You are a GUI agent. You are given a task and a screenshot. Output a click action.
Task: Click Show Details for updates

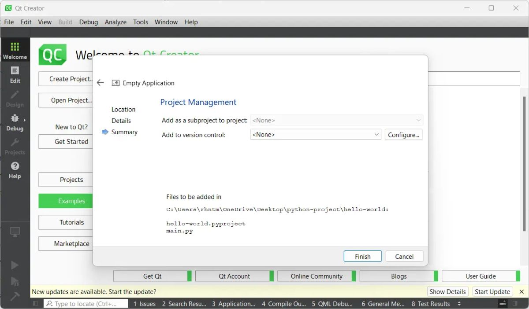(447, 291)
